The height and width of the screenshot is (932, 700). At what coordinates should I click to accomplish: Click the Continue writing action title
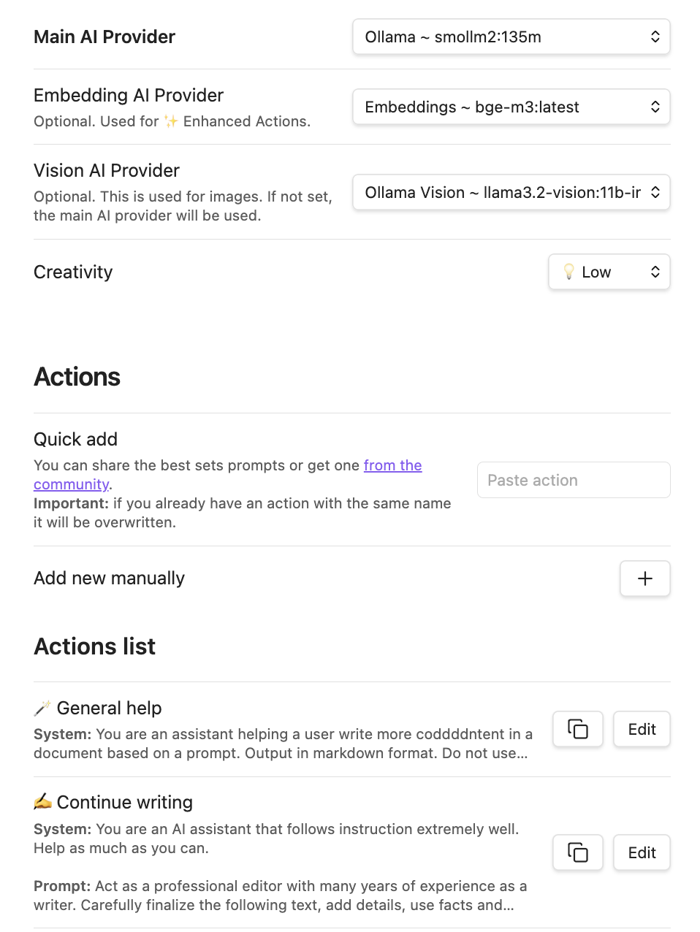point(124,802)
